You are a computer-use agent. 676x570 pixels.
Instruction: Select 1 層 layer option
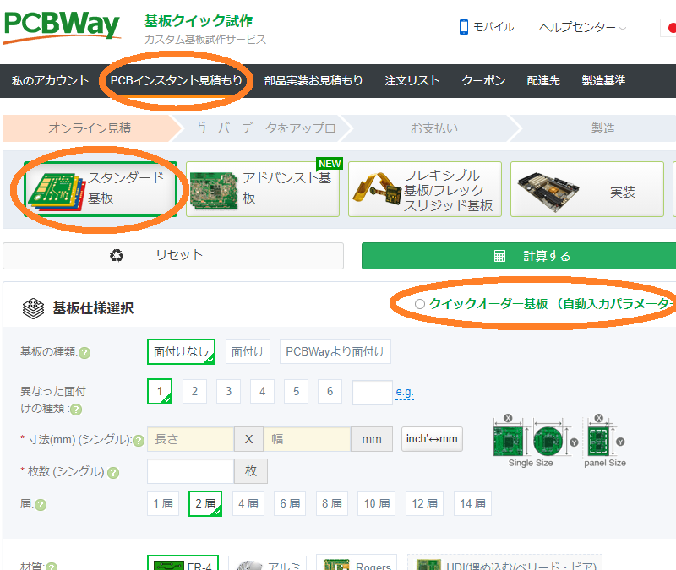pyautogui.click(x=163, y=503)
